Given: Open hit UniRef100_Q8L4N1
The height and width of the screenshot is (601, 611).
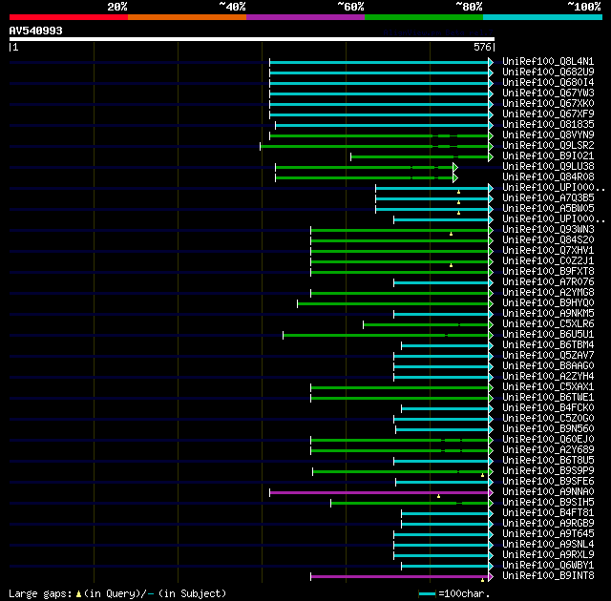Looking at the screenshot, I should click(x=548, y=61).
